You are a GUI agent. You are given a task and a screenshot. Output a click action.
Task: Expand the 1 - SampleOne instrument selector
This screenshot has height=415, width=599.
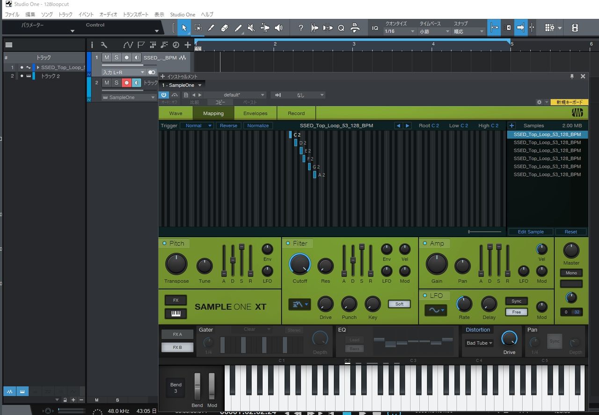(182, 85)
